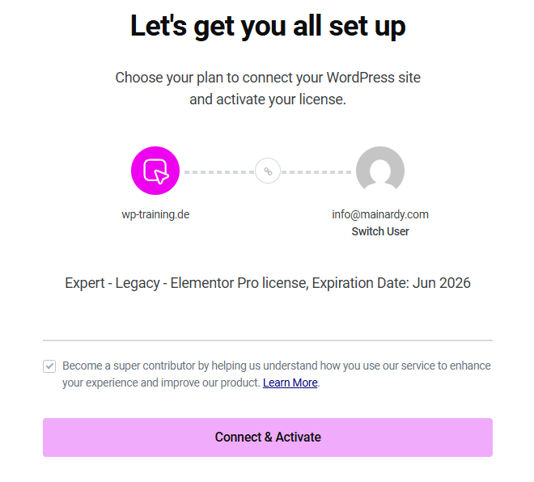Image resolution: width=534 pixels, height=482 pixels.
Task: Click the horizontal divider below the license
Action: 268,340
